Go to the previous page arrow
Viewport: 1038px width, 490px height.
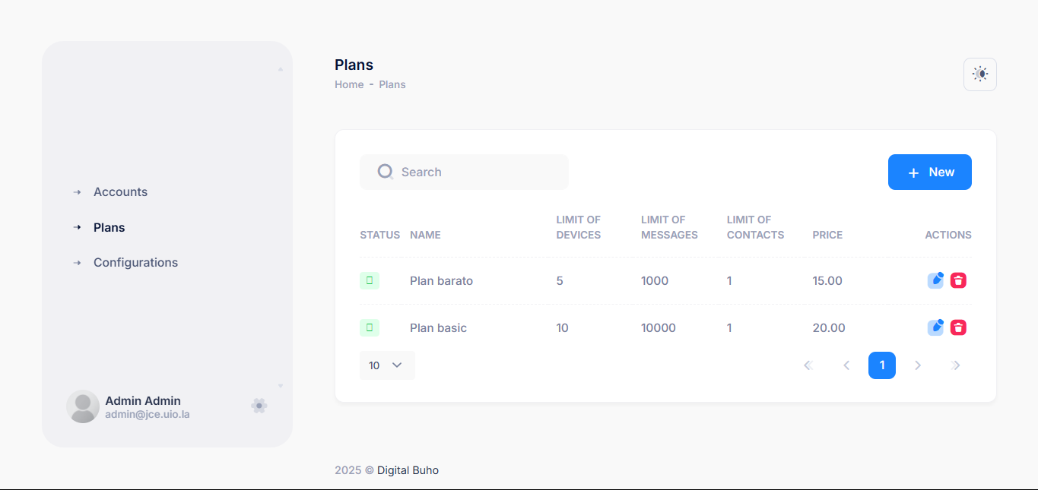click(846, 365)
